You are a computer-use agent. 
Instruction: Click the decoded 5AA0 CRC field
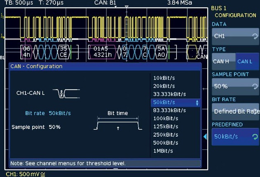click(161, 51)
